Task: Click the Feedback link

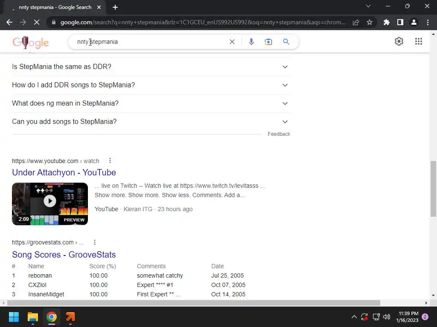Action: pos(279,134)
